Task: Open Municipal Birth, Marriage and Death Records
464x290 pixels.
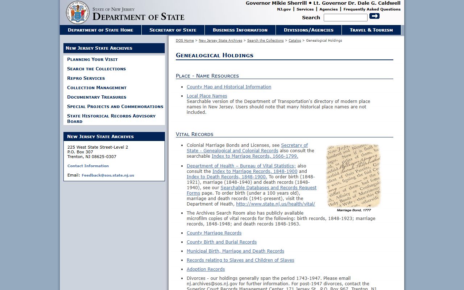Action: (235, 251)
